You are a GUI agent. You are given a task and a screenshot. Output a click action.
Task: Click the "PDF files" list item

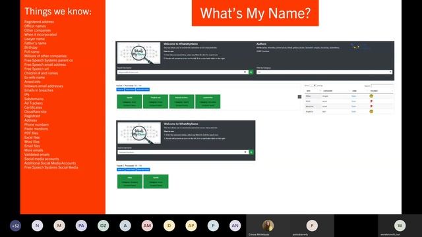click(31, 133)
